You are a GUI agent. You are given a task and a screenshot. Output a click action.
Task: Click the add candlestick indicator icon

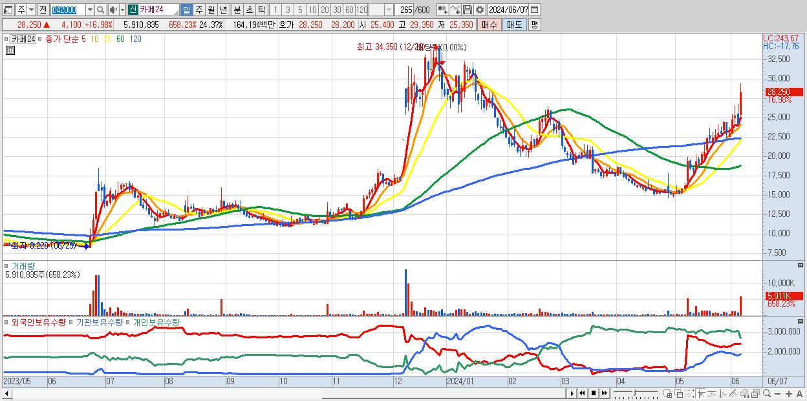click(x=443, y=10)
